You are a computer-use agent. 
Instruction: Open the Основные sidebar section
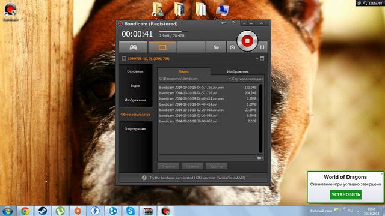tap(135, 71)
